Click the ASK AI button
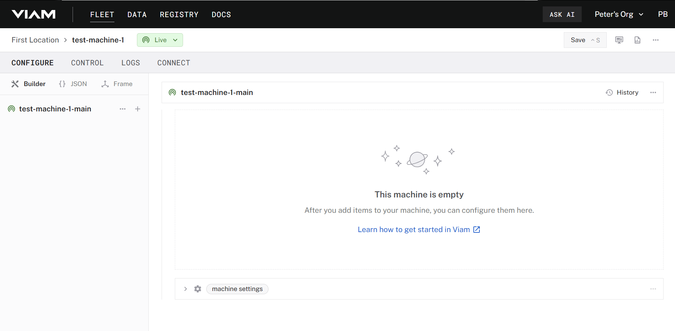 (562, 14)
